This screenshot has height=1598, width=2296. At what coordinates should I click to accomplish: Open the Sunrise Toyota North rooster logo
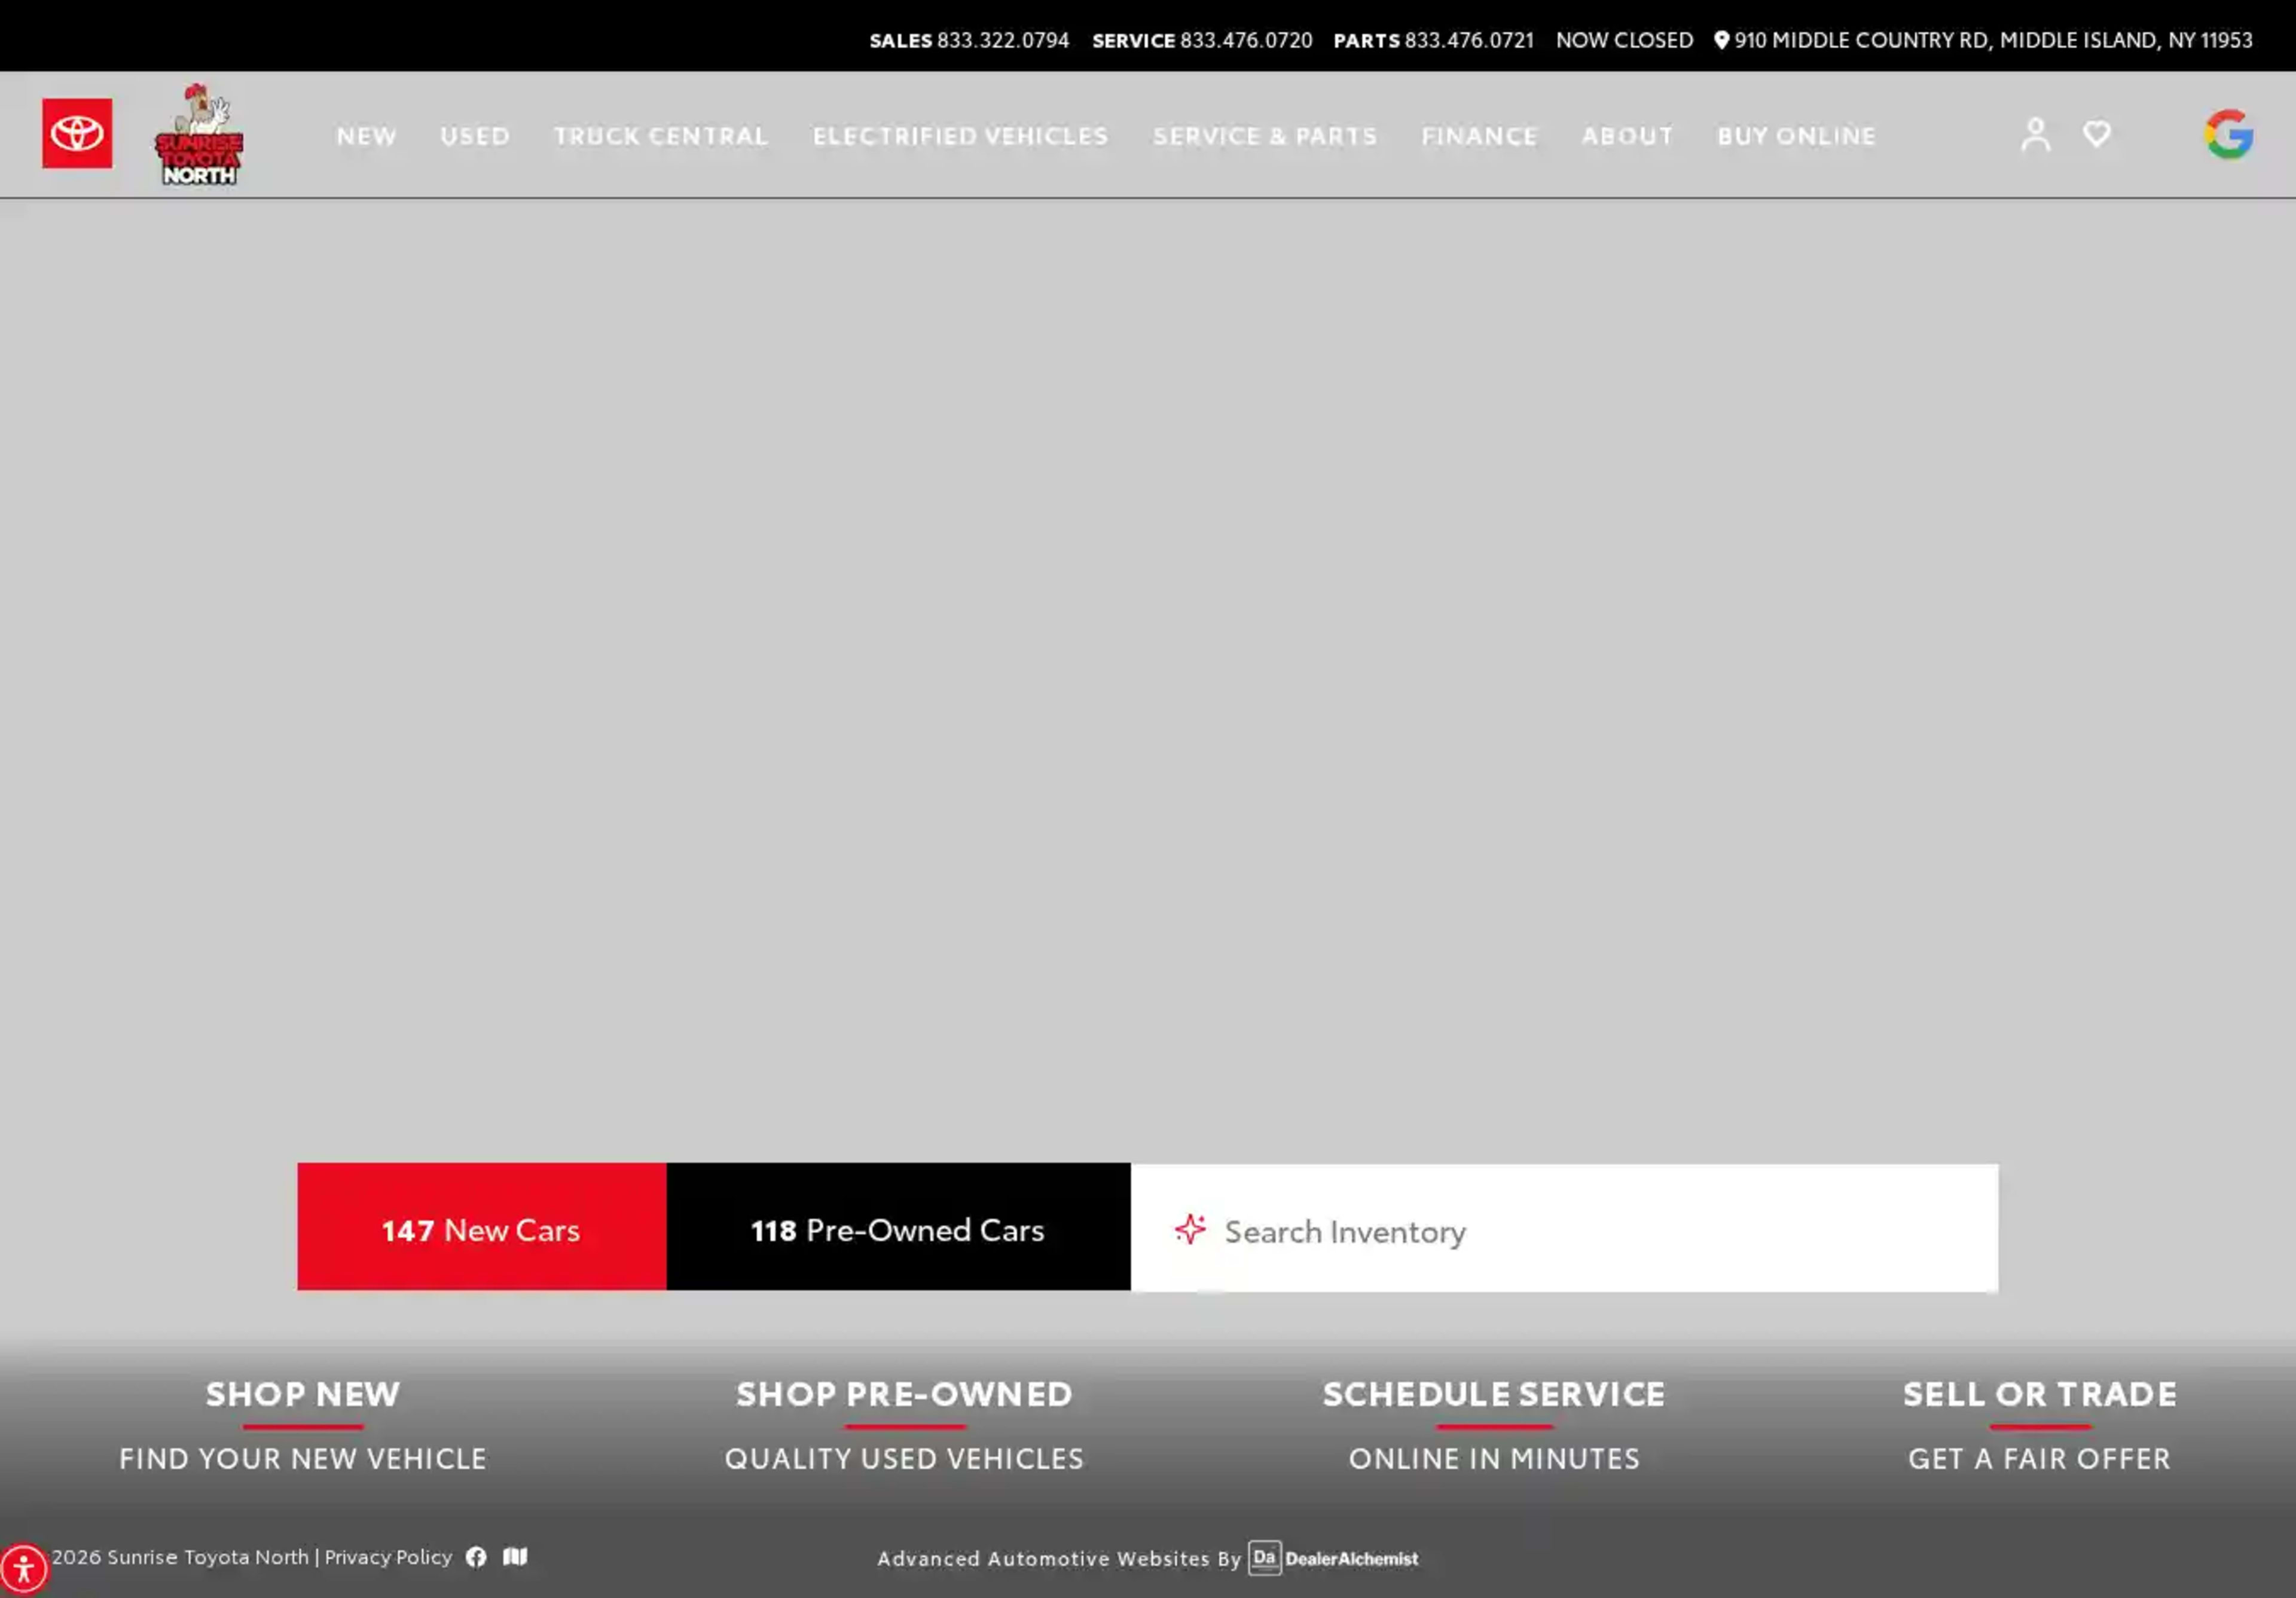(x=199, y=134)
